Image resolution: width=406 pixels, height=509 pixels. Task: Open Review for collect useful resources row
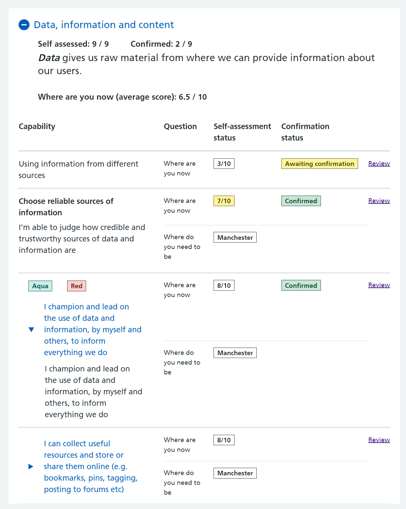point(379,440)
